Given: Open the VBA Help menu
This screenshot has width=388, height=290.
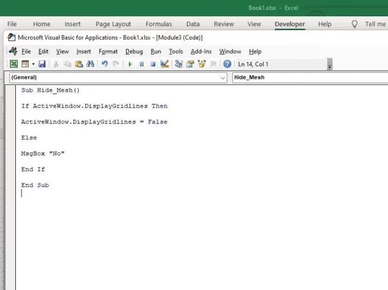Looking at the screenshot, I should (255, 52).
